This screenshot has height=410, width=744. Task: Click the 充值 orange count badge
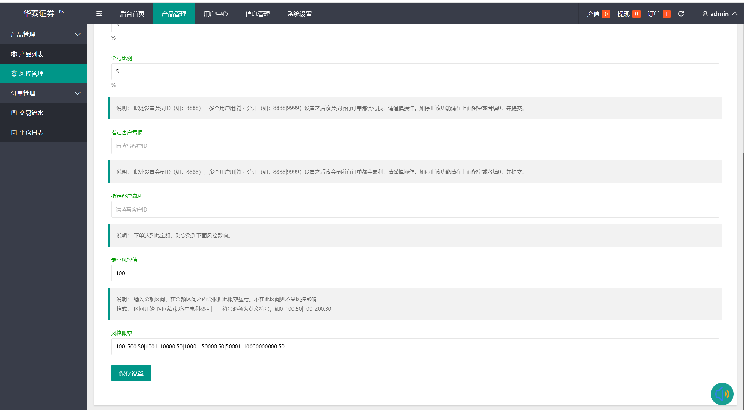point(606,14)
